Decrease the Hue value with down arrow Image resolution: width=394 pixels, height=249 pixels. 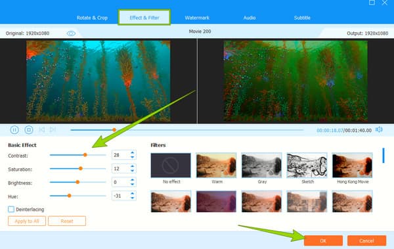click(x=133, y=198)
